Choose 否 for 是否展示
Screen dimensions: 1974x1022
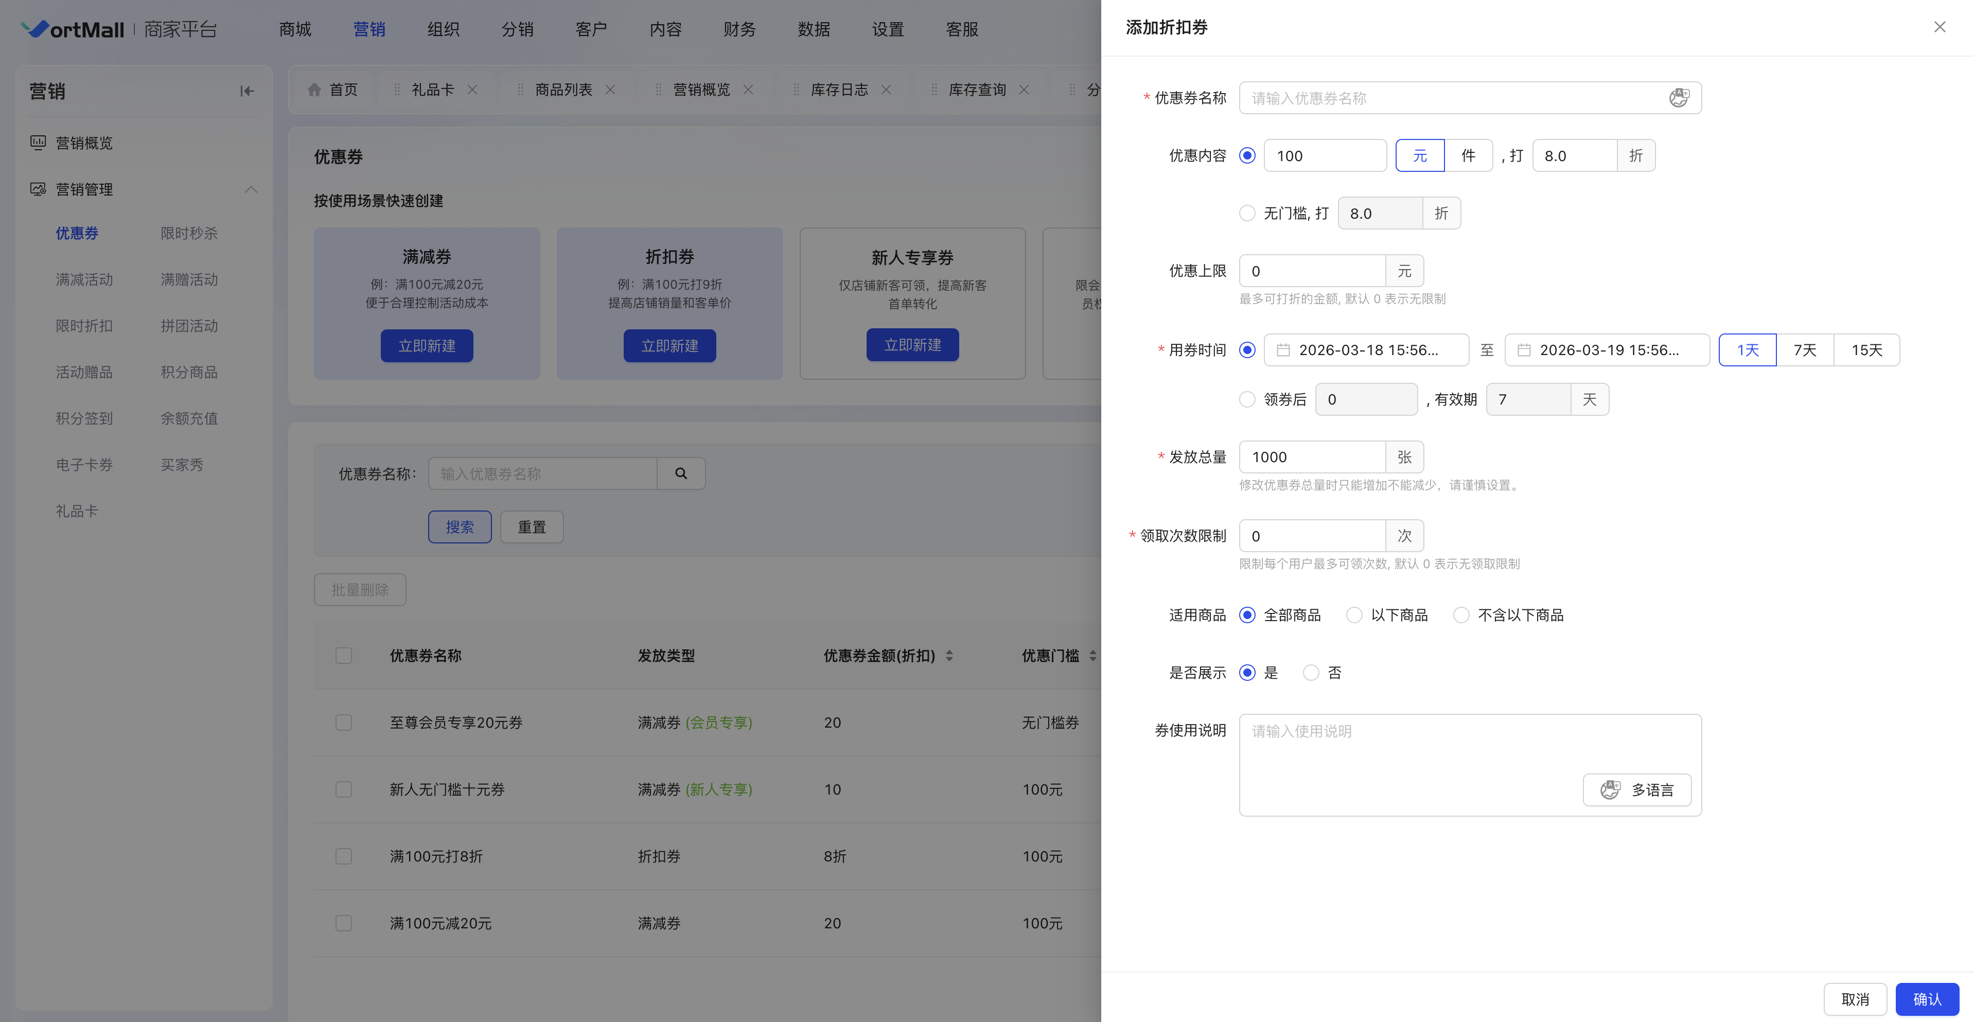tap(1311, 673)
